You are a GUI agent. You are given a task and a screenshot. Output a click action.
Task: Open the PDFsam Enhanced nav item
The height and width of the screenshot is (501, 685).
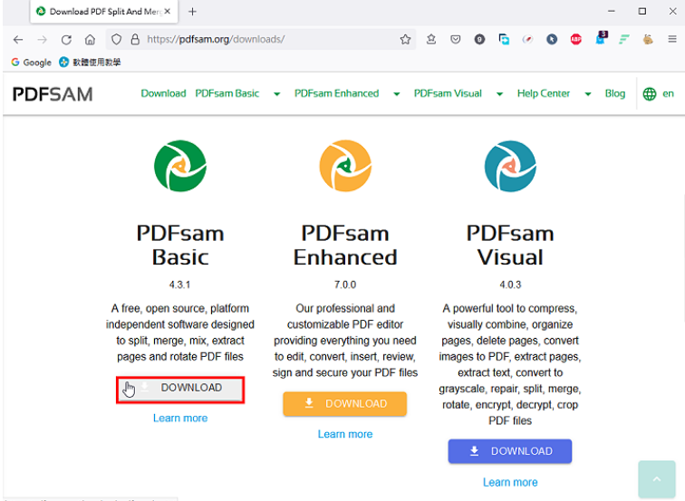[336, 93]
